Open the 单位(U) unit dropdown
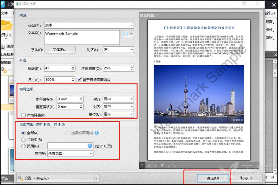The image size is (278, 185). tap(118, 114)
